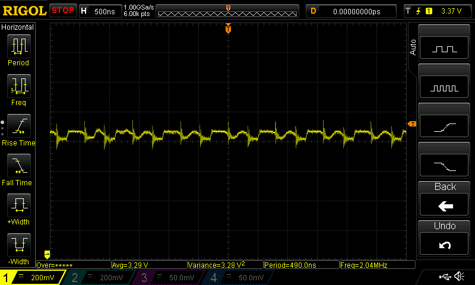Click the Freq=2.04MHz measurement readout

pos(378,265)
